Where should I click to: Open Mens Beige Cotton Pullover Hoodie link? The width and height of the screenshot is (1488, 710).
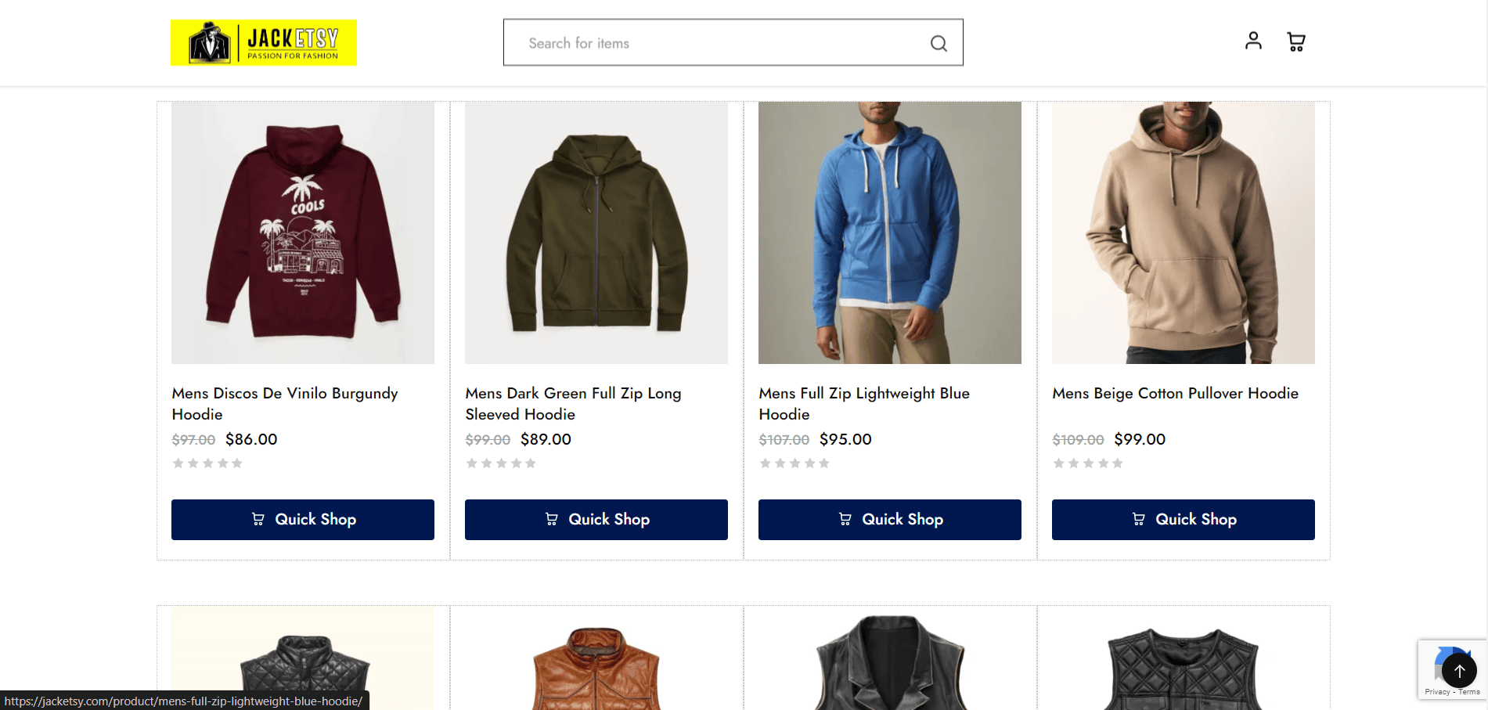[x=1175, y=393]
